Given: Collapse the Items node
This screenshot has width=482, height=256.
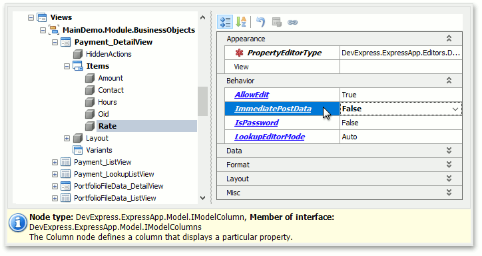Looking at the screenshot, I should (67, 66).
